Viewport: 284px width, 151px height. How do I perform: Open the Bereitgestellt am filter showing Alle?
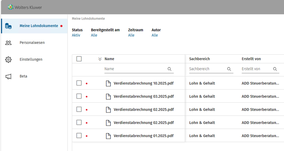(94, 35)
